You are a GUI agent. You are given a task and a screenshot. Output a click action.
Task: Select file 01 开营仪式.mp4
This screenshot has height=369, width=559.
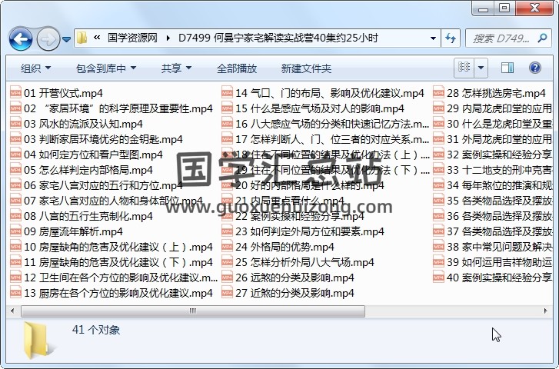tap(56, 93)
